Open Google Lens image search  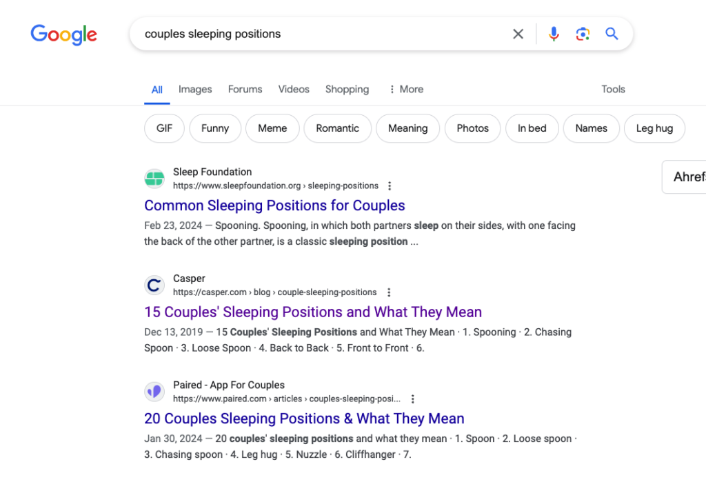[583, 34]
